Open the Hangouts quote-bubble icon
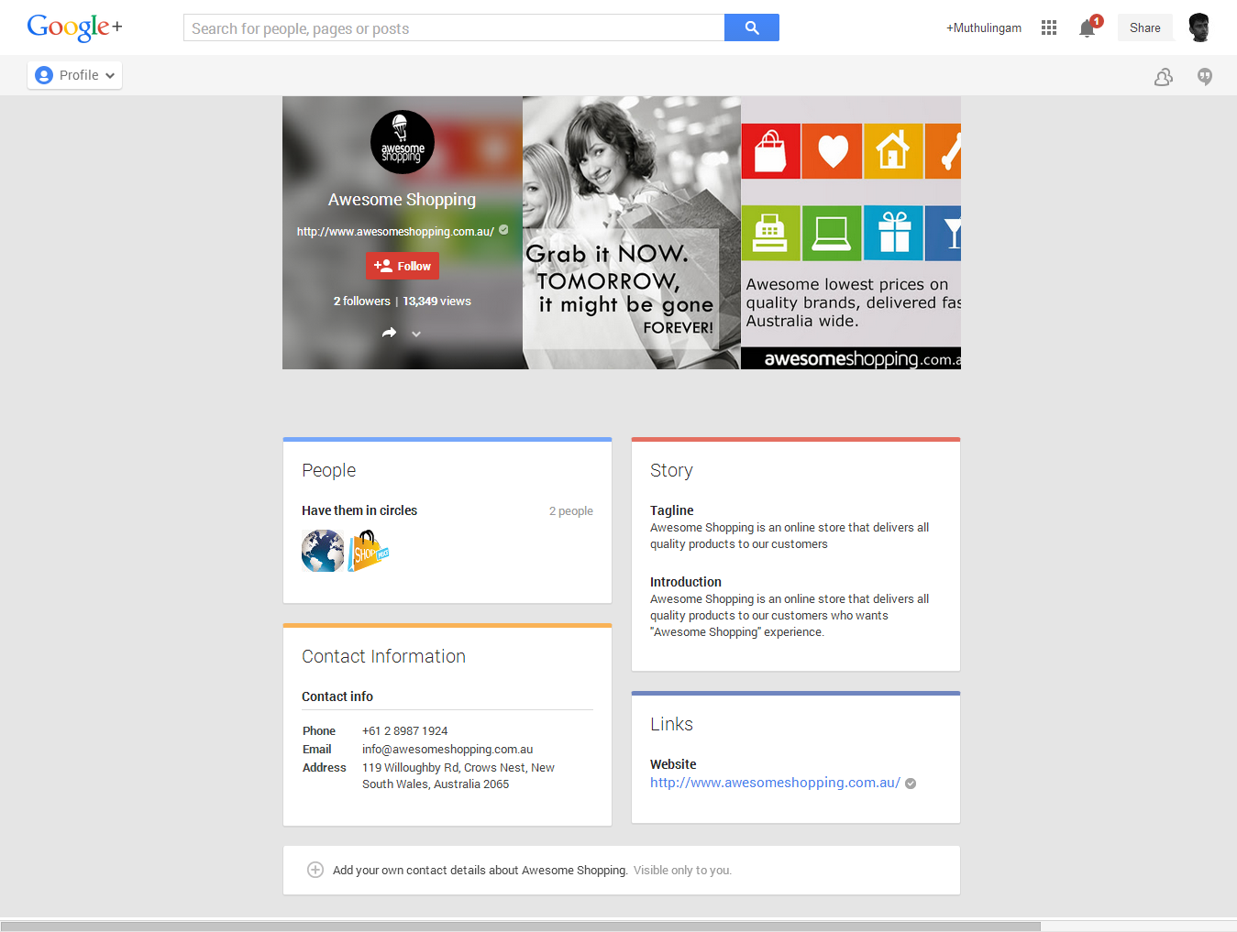Screen dimensions: 1237x932 [1205, 77]
